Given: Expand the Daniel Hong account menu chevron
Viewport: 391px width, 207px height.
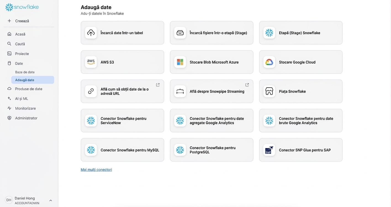Looking at the screenshot, I should [51, 200].
